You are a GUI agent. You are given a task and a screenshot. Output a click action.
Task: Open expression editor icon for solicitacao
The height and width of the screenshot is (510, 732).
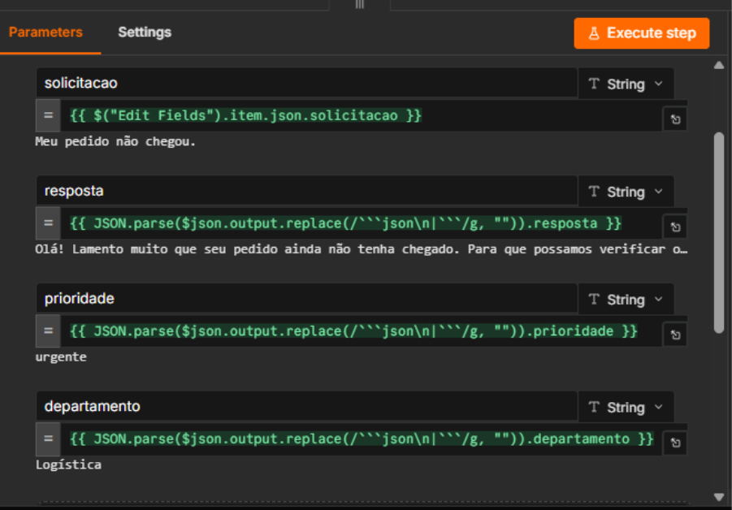tap(675, 119)
